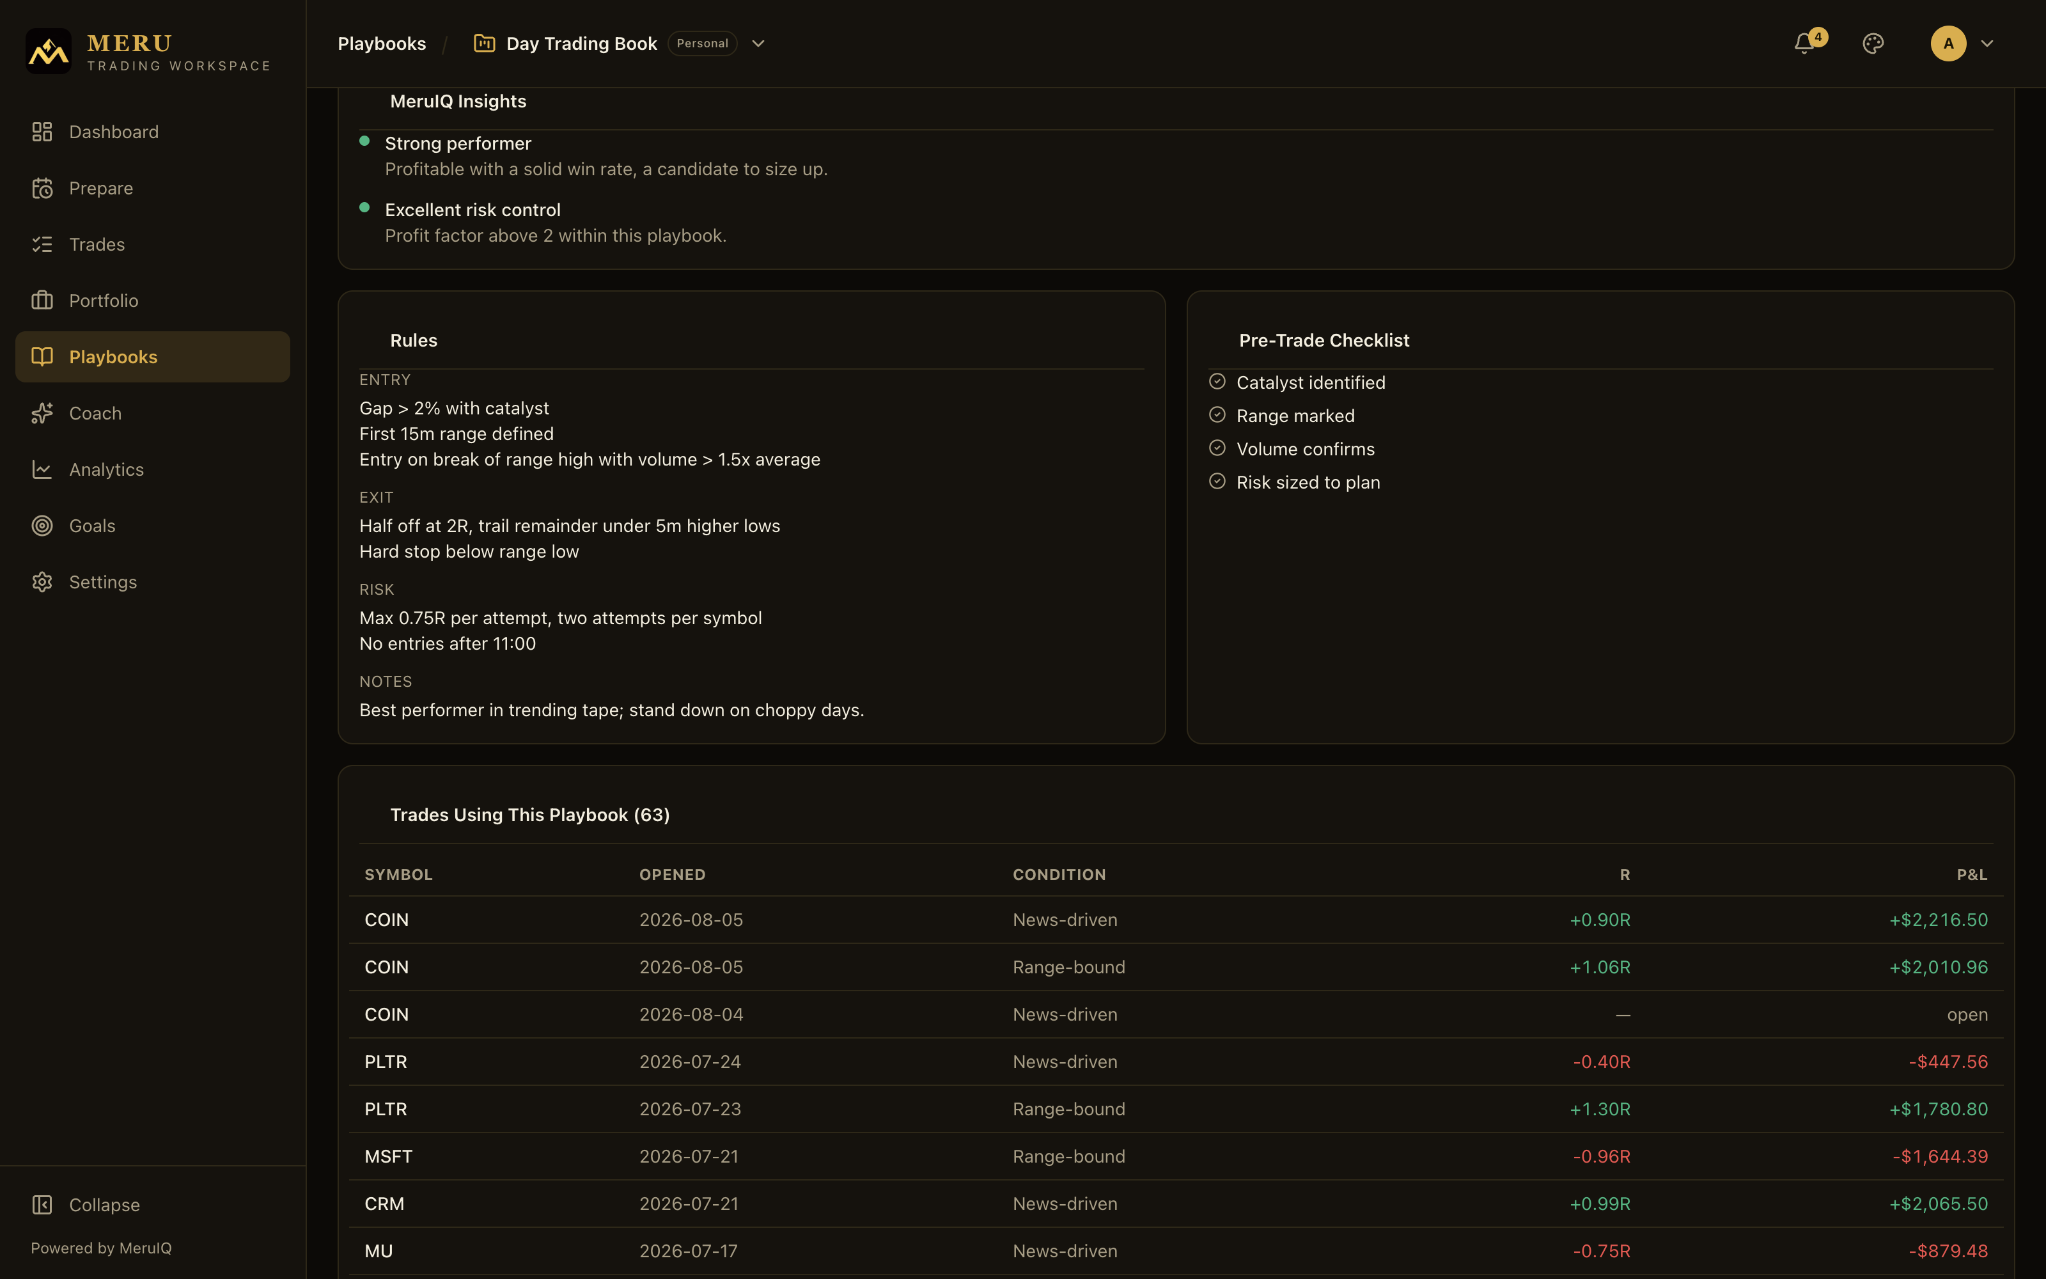Click the Goals target icon
Viewport: 2046px width, 1279px height.
(x=42, y=525)
